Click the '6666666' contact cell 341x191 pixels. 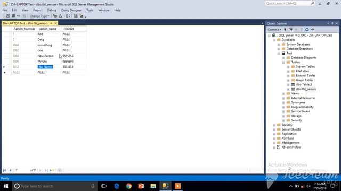click(68, 62)
